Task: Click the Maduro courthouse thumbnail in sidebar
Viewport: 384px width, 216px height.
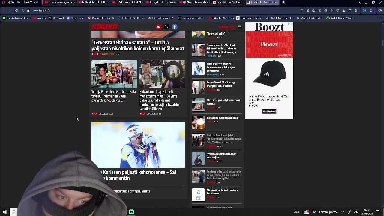Action: [198, 140]
